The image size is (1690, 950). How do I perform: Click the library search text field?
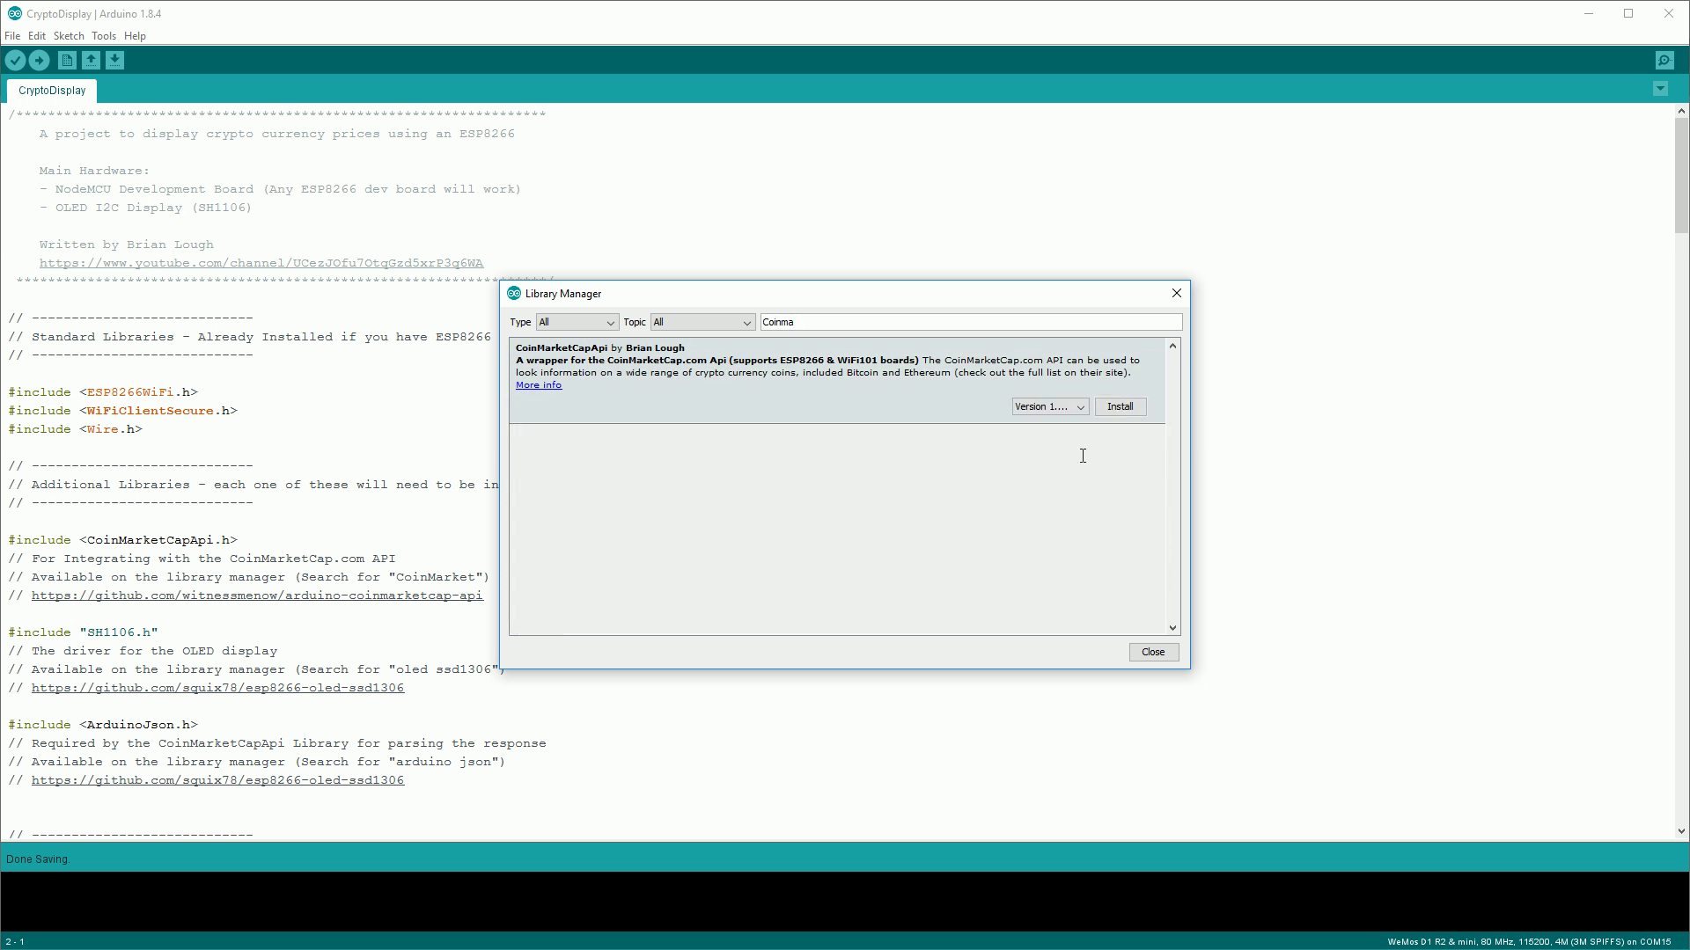tap(970, 322)
